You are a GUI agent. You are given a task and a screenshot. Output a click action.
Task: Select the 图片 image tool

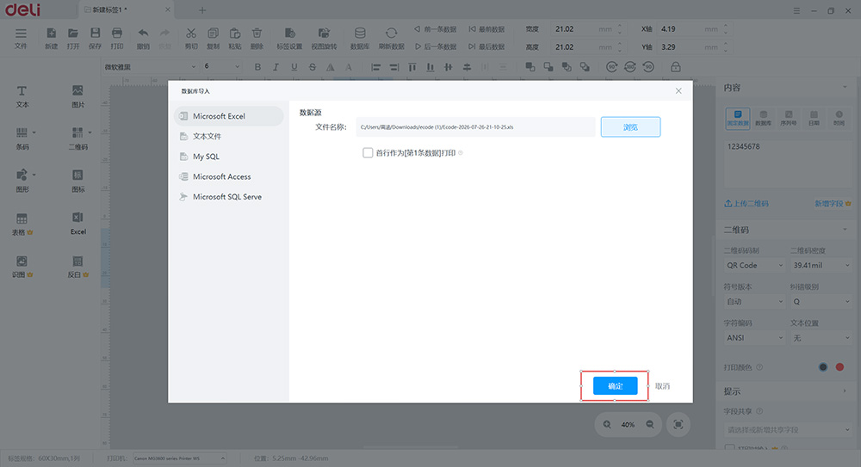(x=78, y=96)
